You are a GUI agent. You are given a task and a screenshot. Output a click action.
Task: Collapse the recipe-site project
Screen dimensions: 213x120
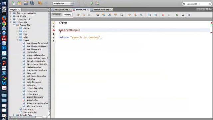coord(11,22)
